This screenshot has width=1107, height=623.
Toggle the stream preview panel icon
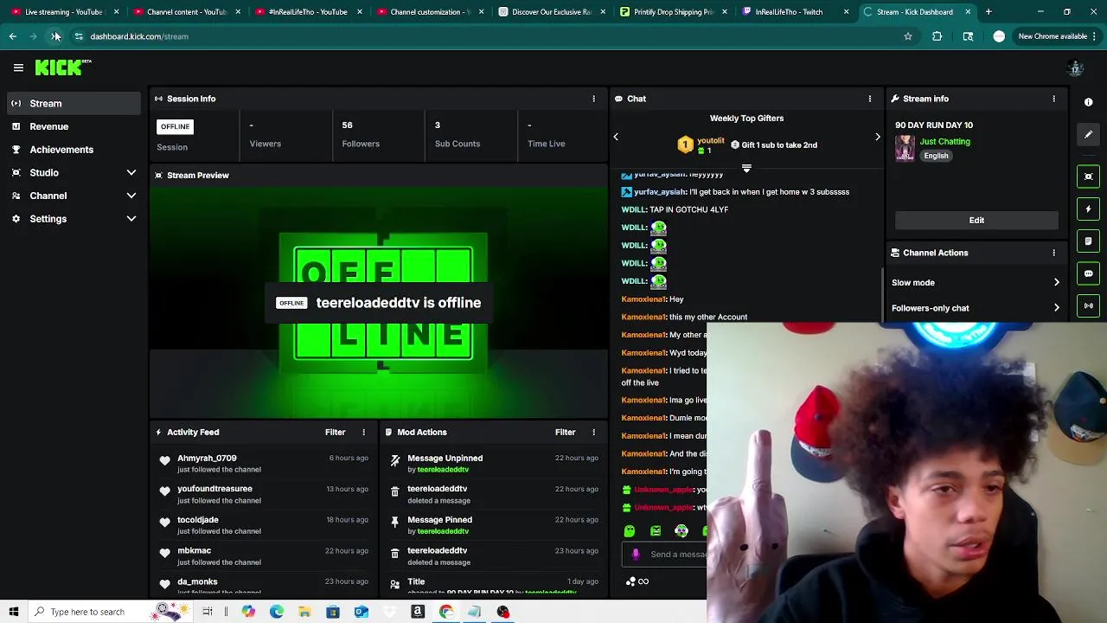pyautogui.click(x=1088, y=177)
